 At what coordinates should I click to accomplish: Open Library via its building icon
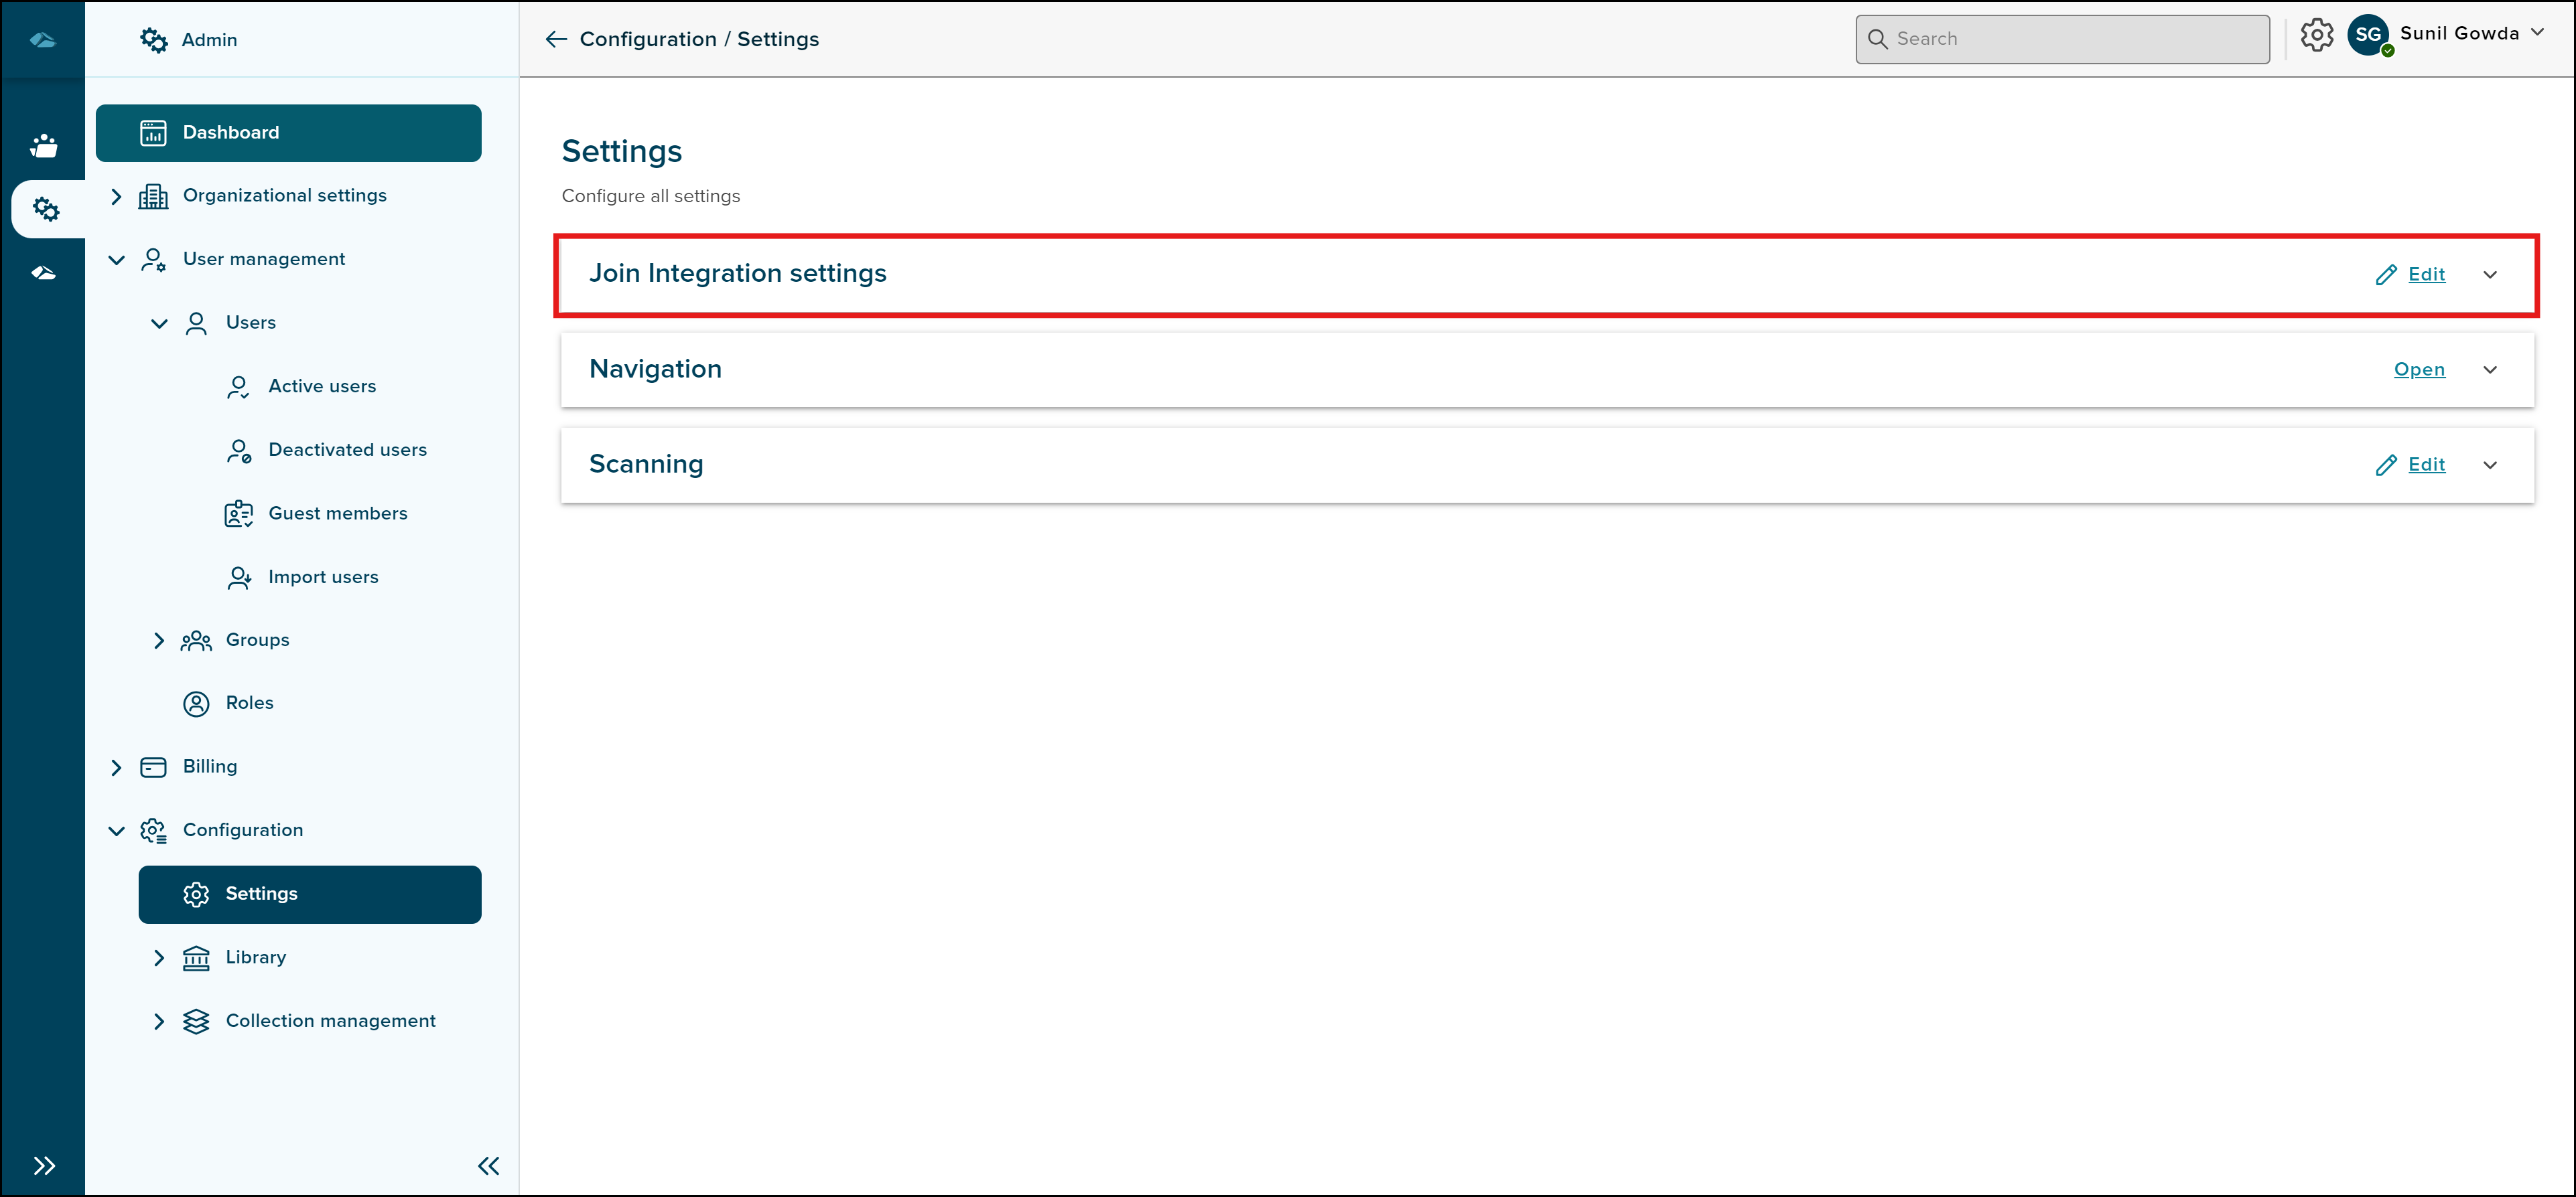coord(196,956)
